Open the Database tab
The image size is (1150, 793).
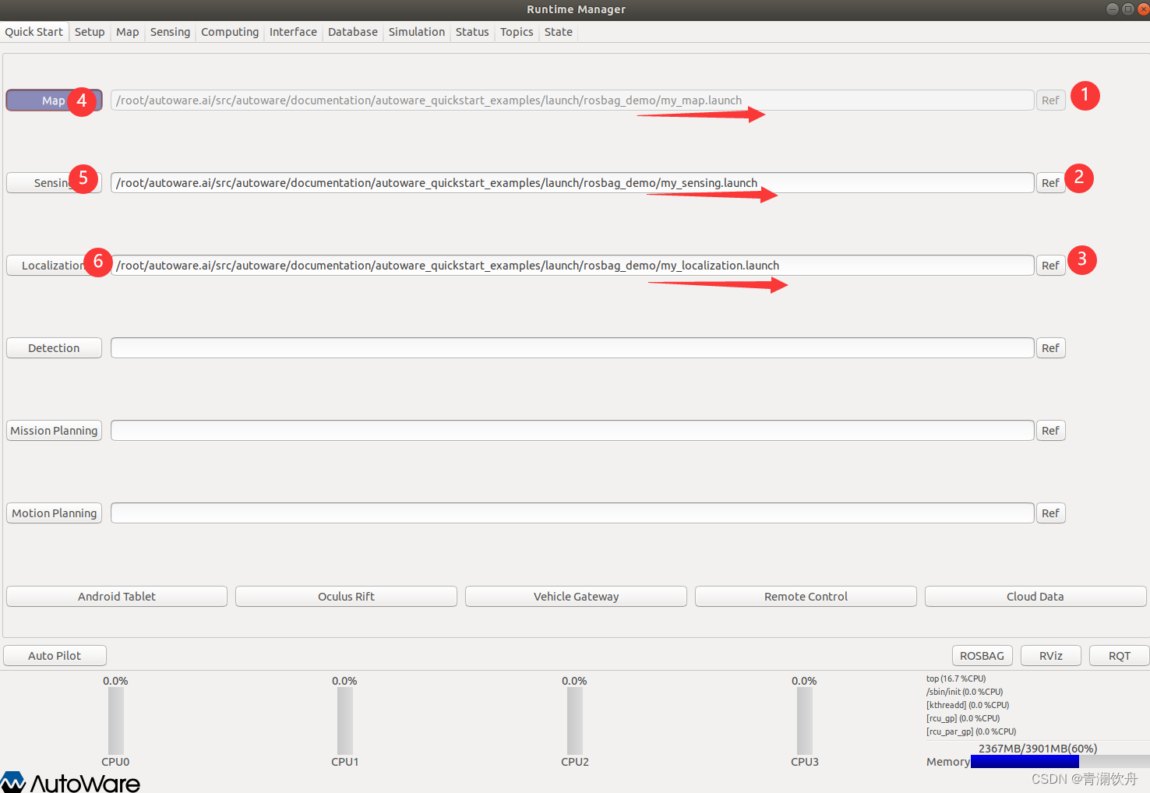(353, 32)
